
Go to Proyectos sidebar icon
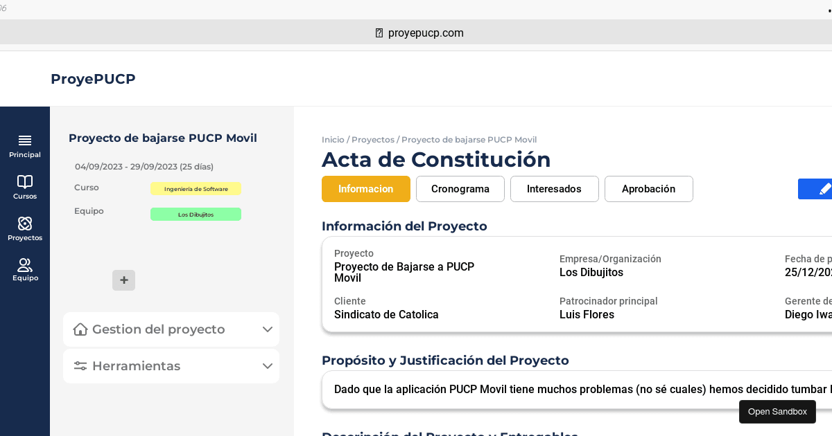(x=25, y=224)
